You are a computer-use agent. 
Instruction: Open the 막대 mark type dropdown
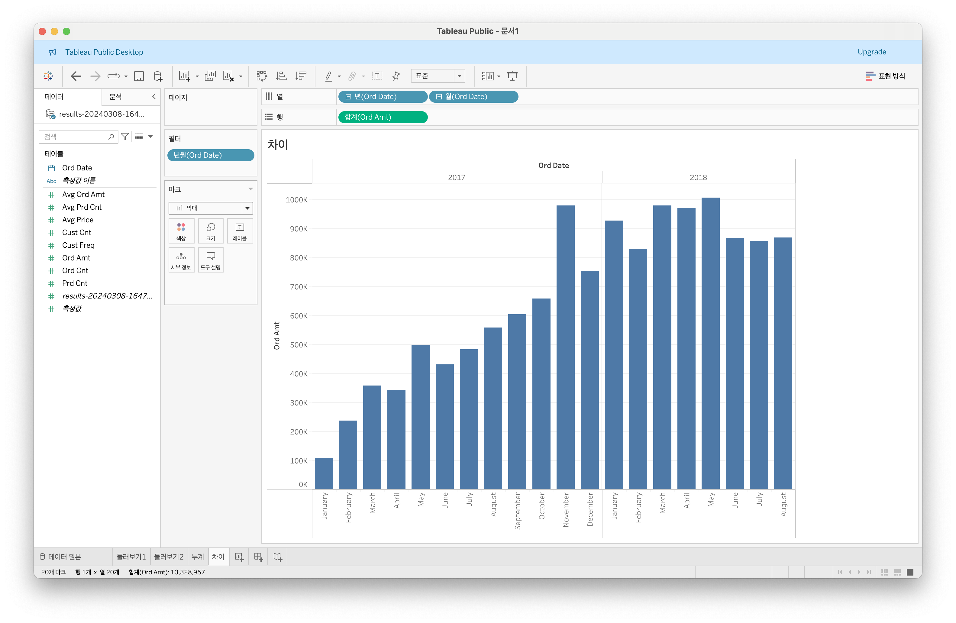[x=211, y=208]
